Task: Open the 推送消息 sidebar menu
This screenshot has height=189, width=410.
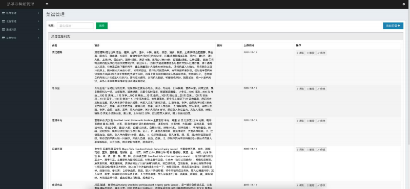Action: [21, 30]
